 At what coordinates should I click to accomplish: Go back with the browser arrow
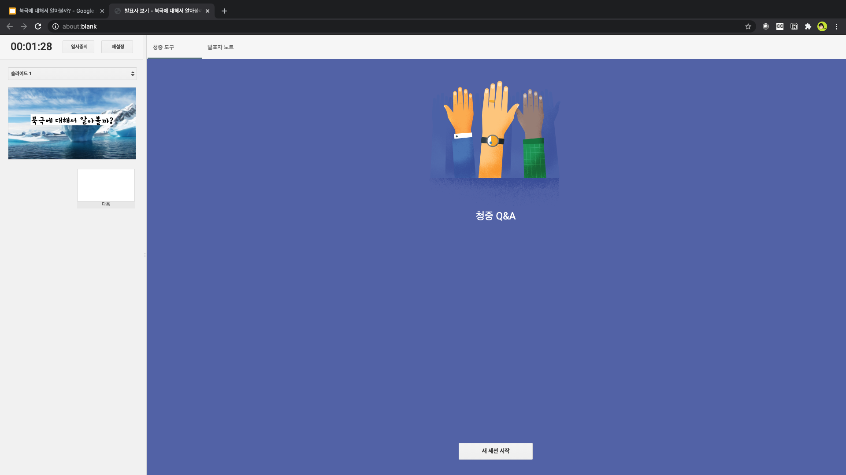pos(10,26)
